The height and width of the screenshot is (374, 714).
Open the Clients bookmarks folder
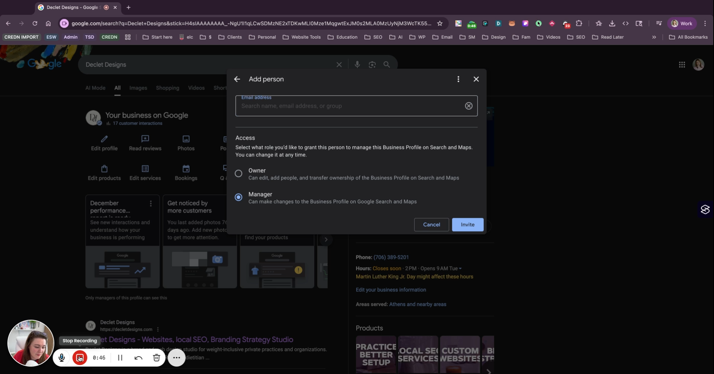tap(230, 37)
